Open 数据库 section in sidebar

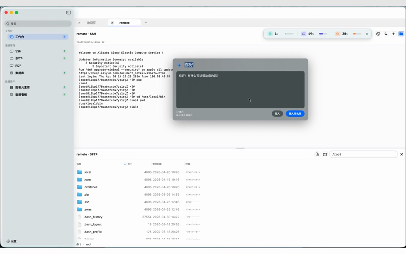click(x=38, y=73)
